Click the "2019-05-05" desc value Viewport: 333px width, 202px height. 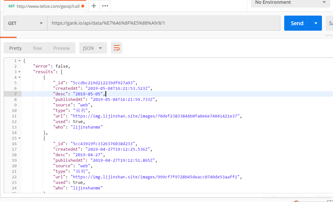[88, 94]
